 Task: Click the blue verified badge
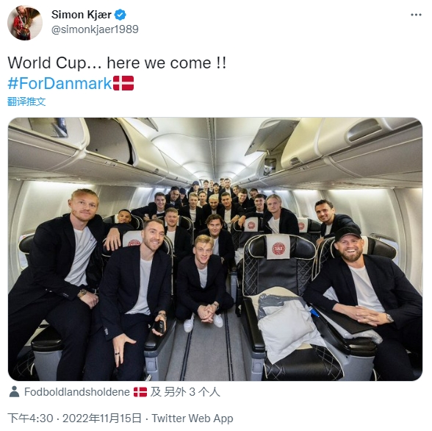pyautogui.click(x=120, y=15)
